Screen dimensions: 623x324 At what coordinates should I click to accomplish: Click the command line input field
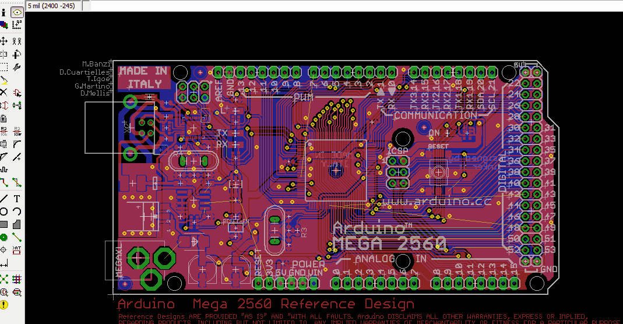click(x=356, y=6)
